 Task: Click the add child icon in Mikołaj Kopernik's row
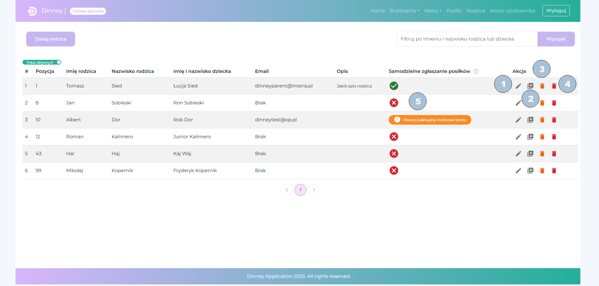point(530,171)
